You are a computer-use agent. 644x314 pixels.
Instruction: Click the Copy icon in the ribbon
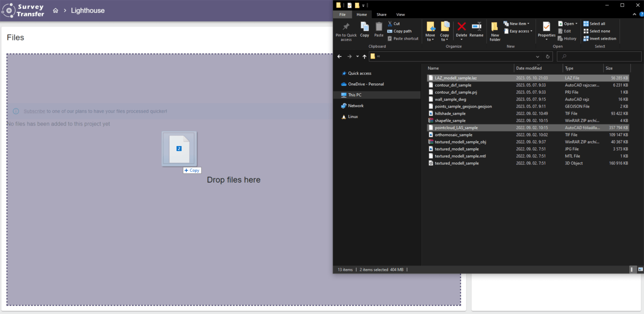365,29
